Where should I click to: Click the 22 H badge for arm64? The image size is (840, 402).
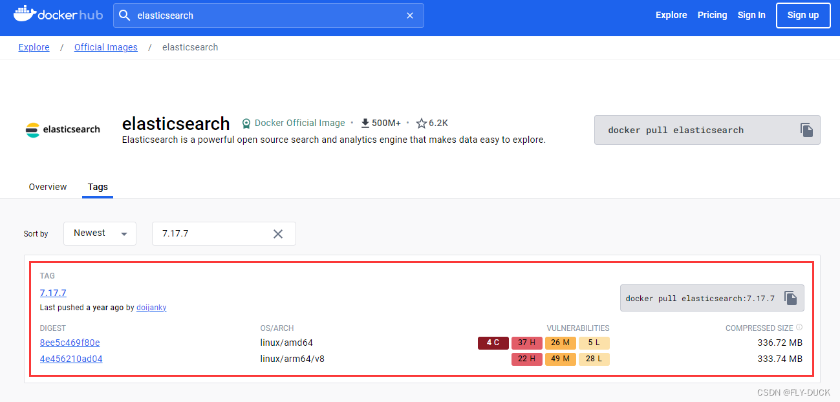point(527,359)
